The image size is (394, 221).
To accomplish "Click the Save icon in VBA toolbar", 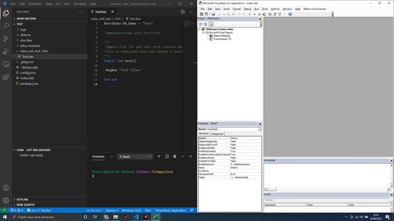I will 213,14.
